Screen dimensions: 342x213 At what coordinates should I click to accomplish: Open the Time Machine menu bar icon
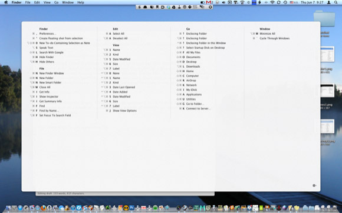[x=285, y=2]
